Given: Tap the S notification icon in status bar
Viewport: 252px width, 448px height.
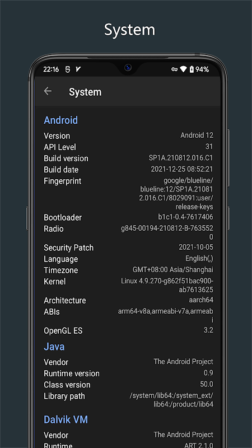Looking at the screenshot, I should 68,69.
